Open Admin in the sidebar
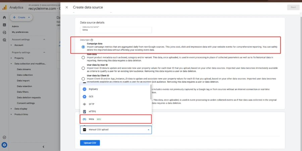The width and height of the screenshot is (302, 151). 15,26
